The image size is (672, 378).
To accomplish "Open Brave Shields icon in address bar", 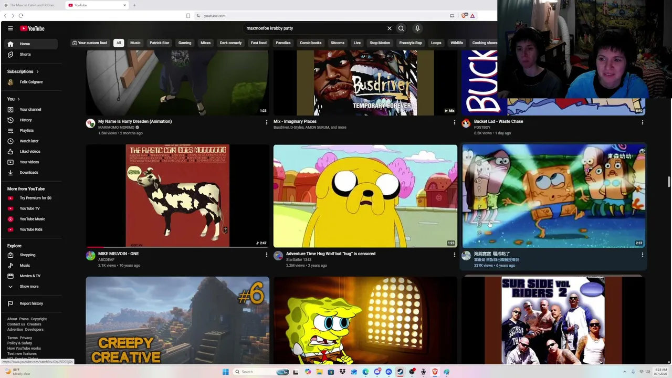I will [464, 16].
